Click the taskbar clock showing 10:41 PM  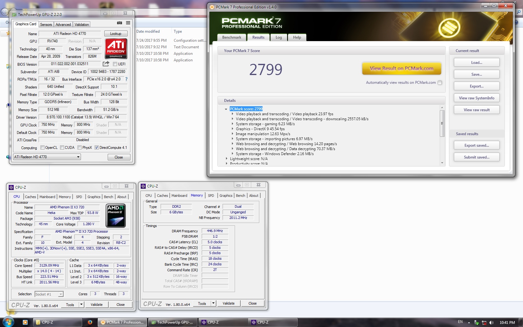coord(507,323)
